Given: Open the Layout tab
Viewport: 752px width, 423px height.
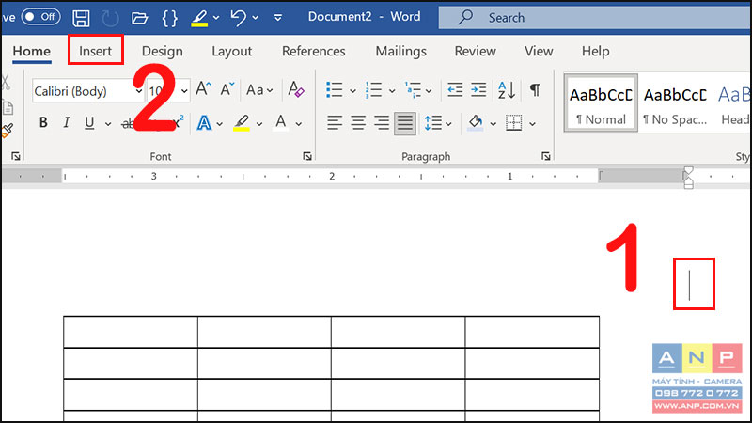Looking at the screenshot, I should 231,52.
